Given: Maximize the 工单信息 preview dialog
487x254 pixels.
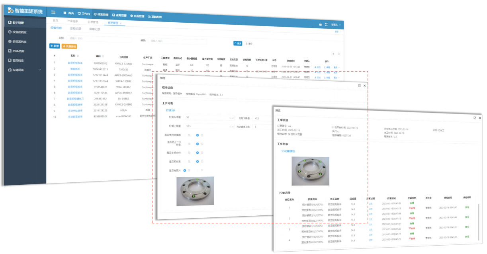Looking at the screenshot, I should tap(475, 118).
